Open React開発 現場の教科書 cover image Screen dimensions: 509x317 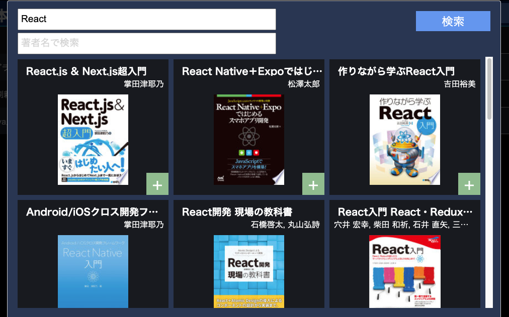click(249, 271)
